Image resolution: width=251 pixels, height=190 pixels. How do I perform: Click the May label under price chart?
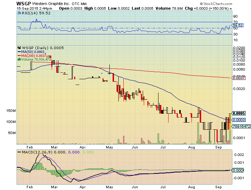[x=109, y=147]
